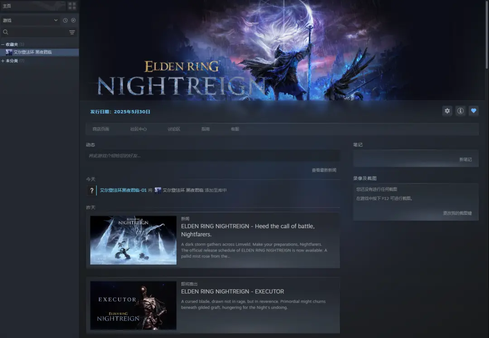Toggle the blue heart favorite button
The height and width of the screenshot is (338, 489).
pyautogui.click(x=474, y=111)
